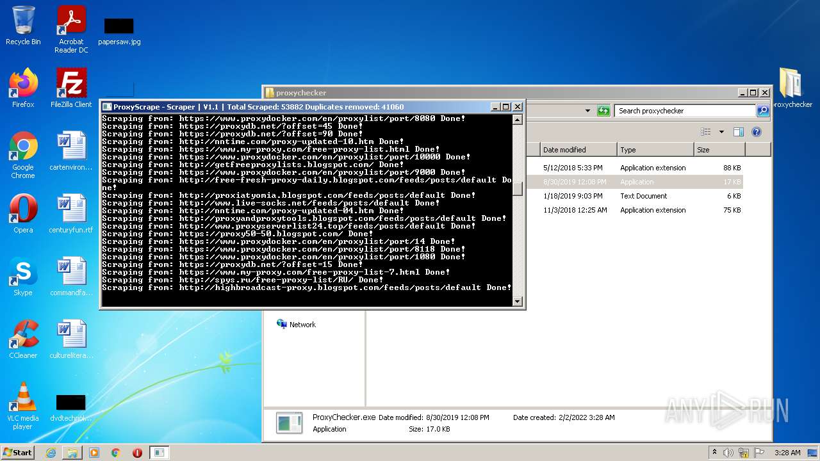Open Action Center flag in tray
The height and width of the screenshot is (461, 820).
pos(759,453)
